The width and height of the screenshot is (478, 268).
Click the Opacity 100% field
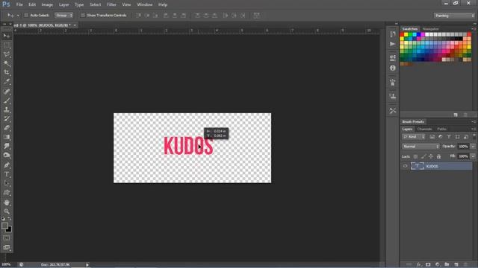pos(463,147)
